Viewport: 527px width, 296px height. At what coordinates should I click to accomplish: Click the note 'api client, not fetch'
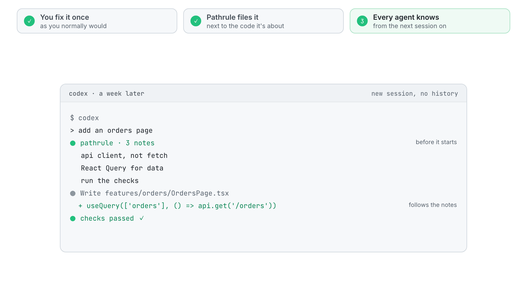click(x=124, y=155)
